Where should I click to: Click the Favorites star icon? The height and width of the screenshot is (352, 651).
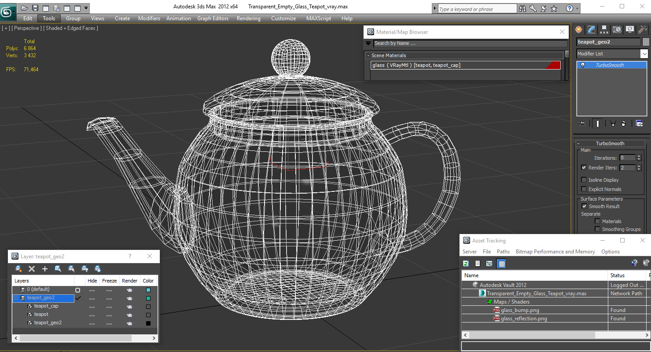554,8
